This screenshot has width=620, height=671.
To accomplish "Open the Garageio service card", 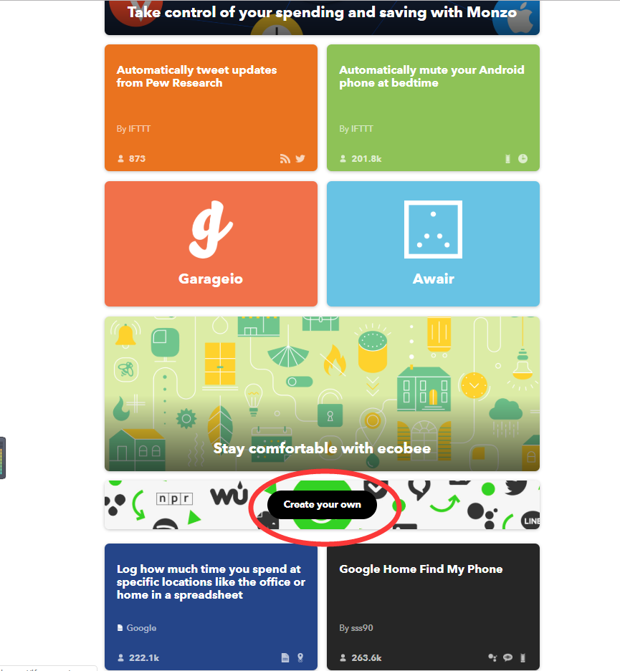I will 211,244.
